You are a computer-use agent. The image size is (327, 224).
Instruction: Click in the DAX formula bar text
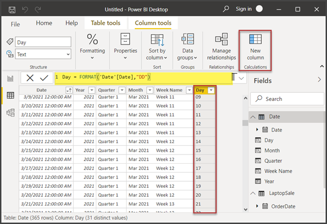(143, 78)
